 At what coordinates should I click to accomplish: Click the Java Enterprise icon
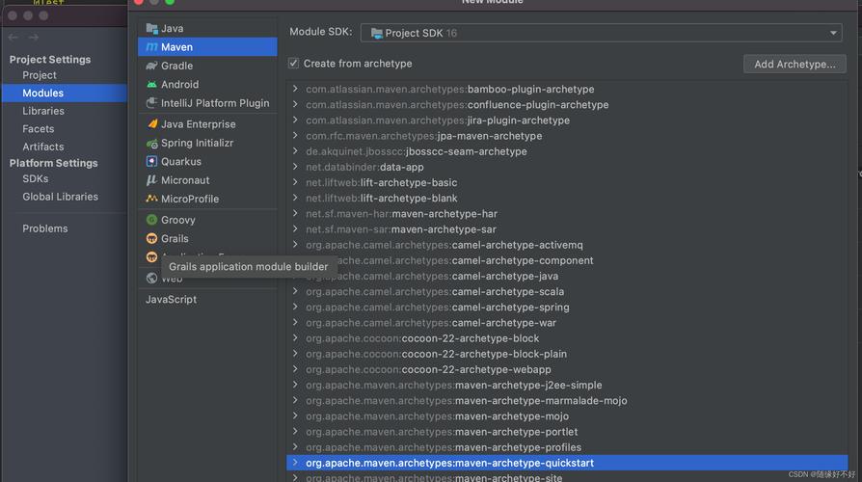click(x=151, y=124)
